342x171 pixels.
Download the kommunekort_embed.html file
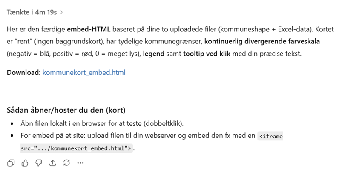coord(84,72)
